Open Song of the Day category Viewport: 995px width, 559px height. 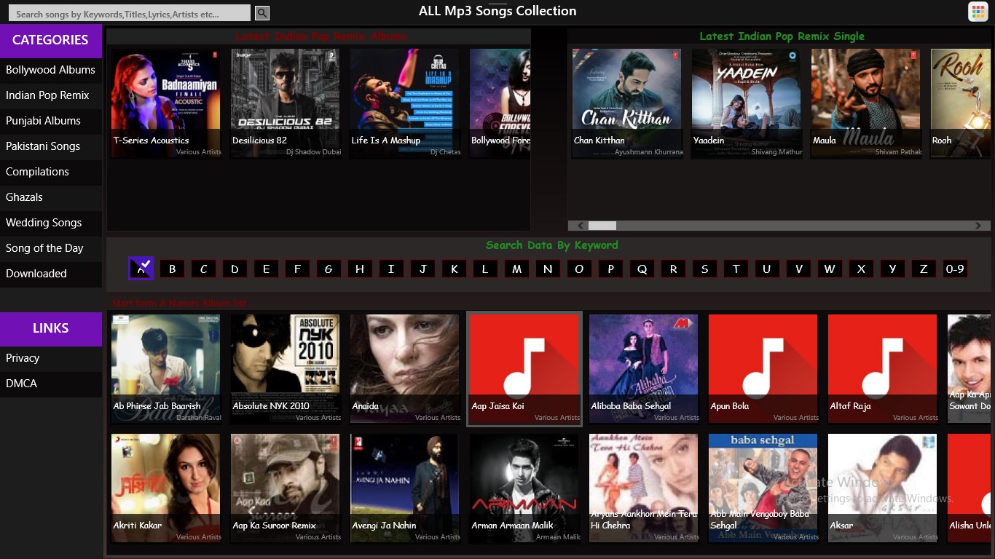point(51,248)
